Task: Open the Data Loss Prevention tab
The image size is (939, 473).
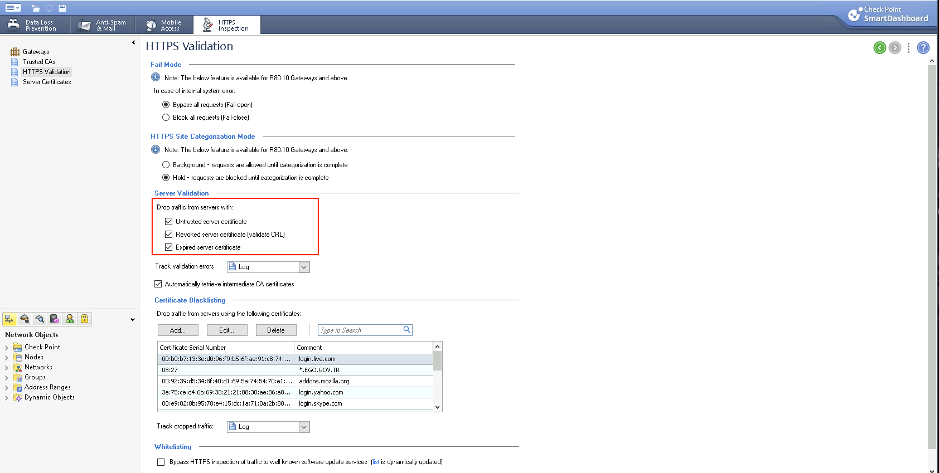Action: coord(35,25)
